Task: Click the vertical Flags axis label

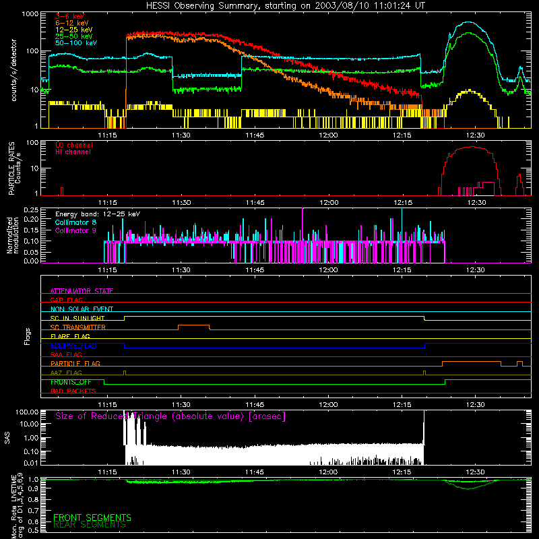Action: click(28, 336)
